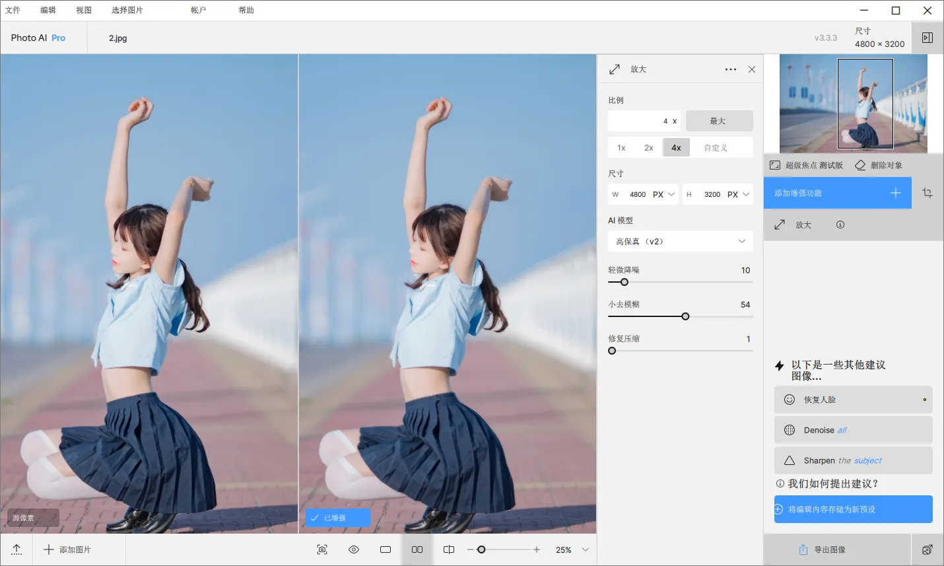This screenshot has height=566, width=944.
Task: Open the 文件 menu
Action: click(x=13, y=10)
